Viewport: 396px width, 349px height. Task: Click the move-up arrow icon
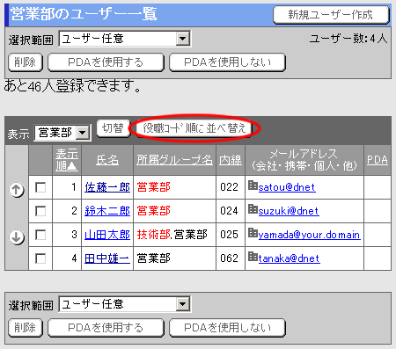[x=17, y=190]
